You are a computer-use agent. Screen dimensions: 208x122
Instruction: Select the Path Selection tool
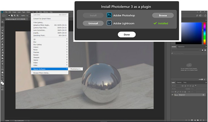(2, 67)
